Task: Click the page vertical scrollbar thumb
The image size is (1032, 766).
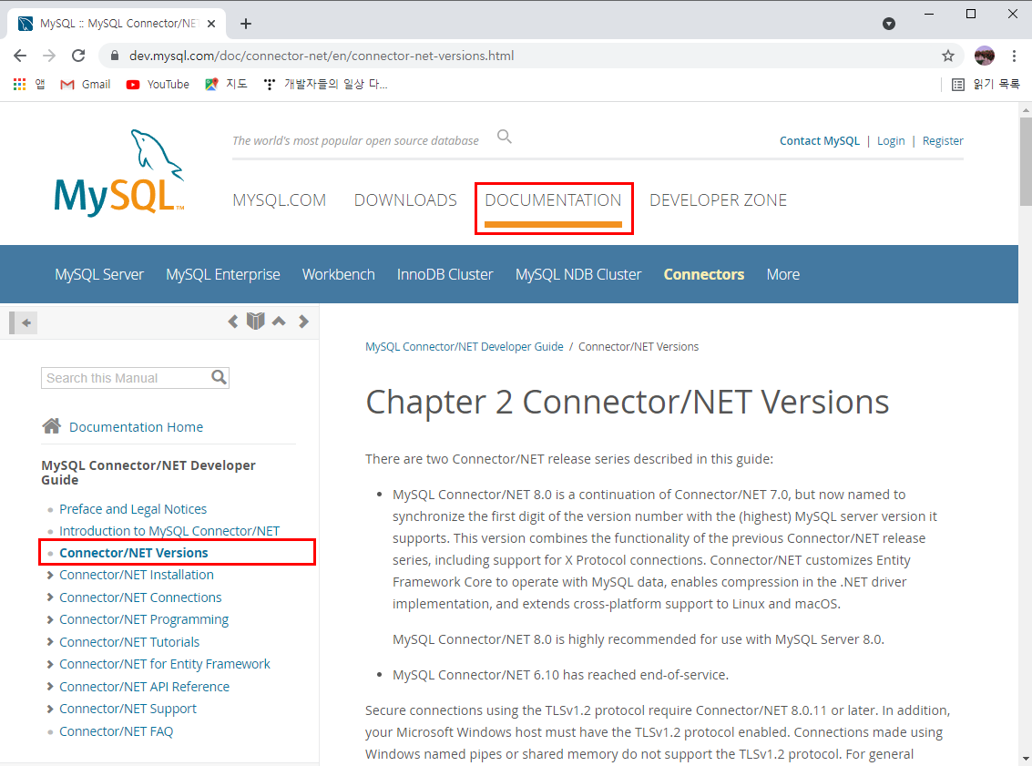Action: tap(1026, 161)
